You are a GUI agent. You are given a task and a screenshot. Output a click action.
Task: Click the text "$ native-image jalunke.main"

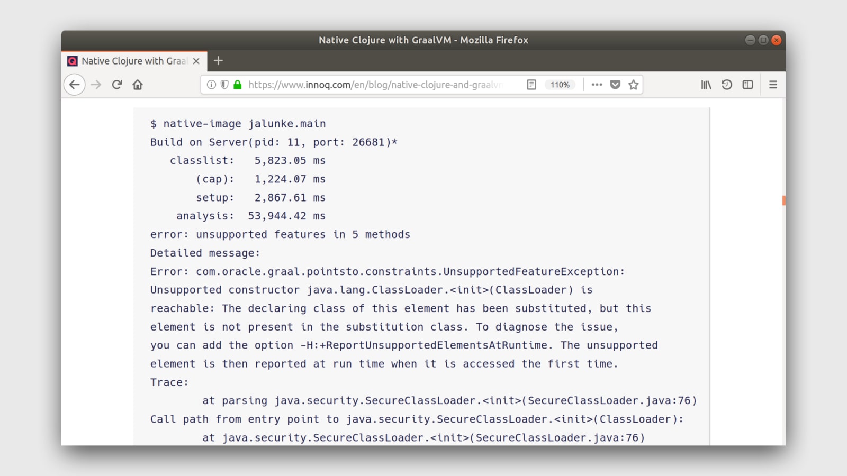tap(238, 124)
